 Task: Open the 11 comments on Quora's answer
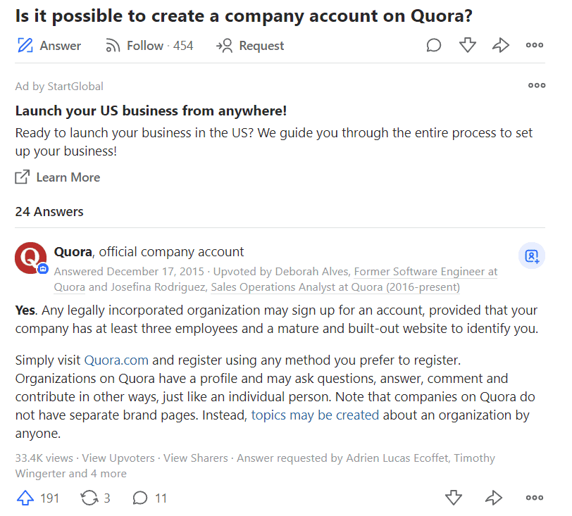point(141,498)
